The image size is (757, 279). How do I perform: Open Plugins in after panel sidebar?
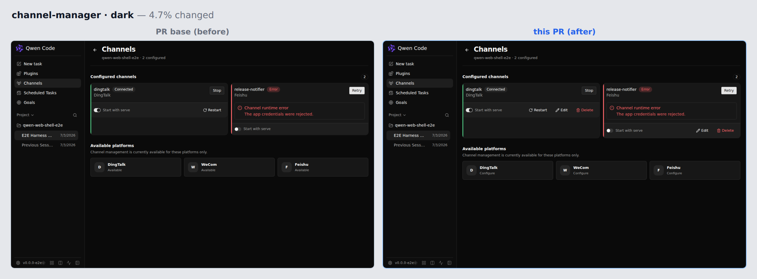[420, 74]
